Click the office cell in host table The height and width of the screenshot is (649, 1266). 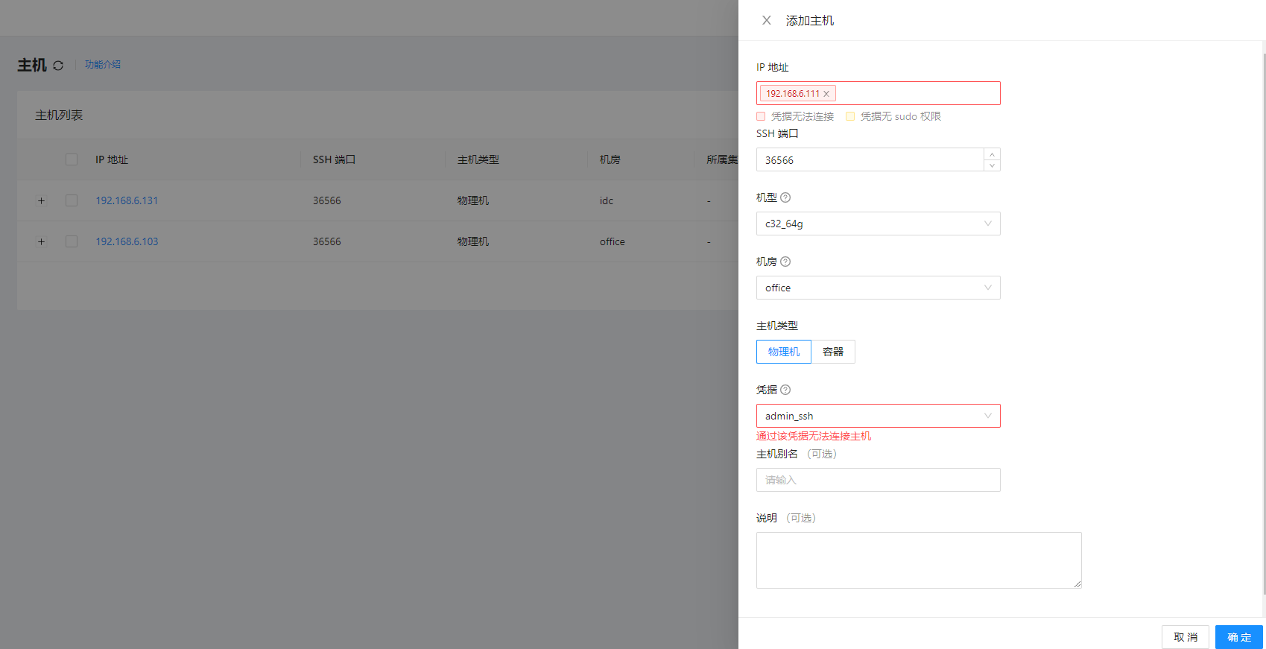tap(613, 241)
